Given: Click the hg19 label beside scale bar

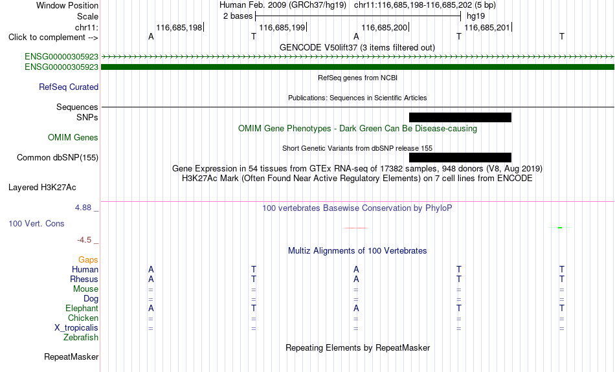Looking at the screenshot, I should (x=475, y=16).
